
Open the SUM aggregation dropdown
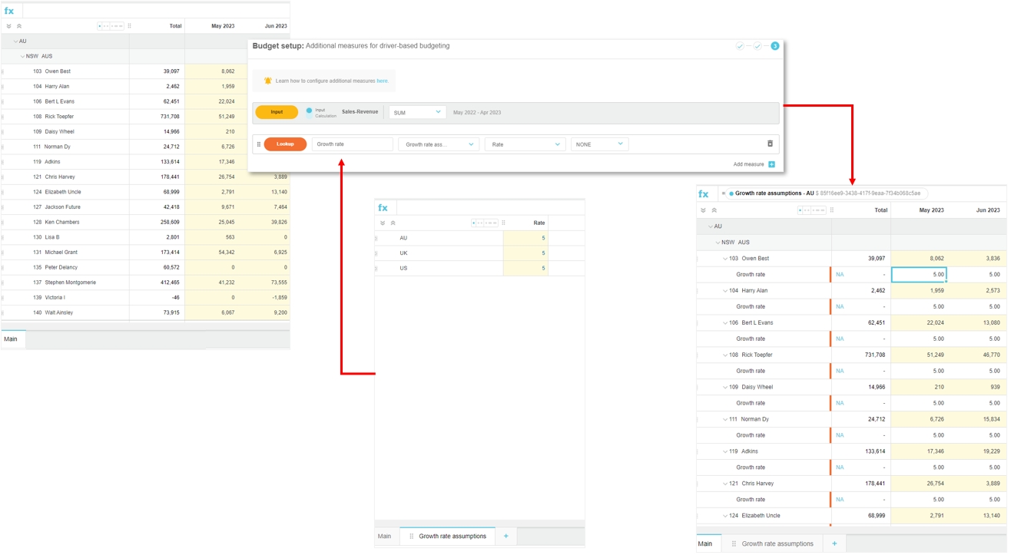click(x=418, y=112)
